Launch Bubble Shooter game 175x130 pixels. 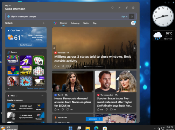13,60
